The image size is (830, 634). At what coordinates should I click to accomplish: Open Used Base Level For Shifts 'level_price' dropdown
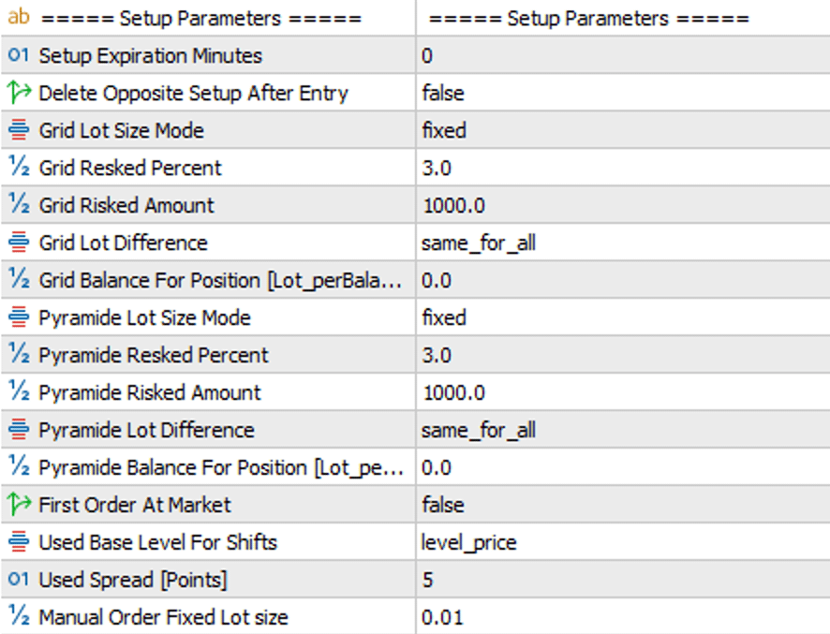pyautogui.click(x=469, y=542)
